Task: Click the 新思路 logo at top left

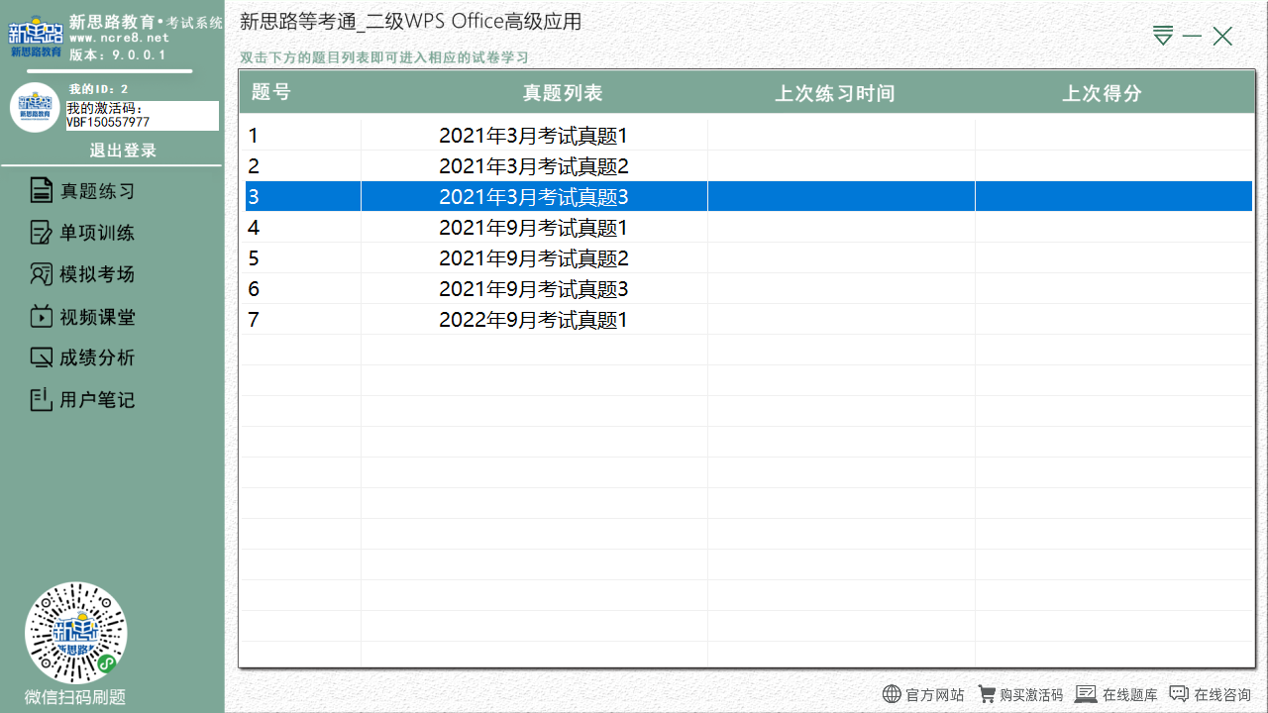Action: tap(36, 36)
